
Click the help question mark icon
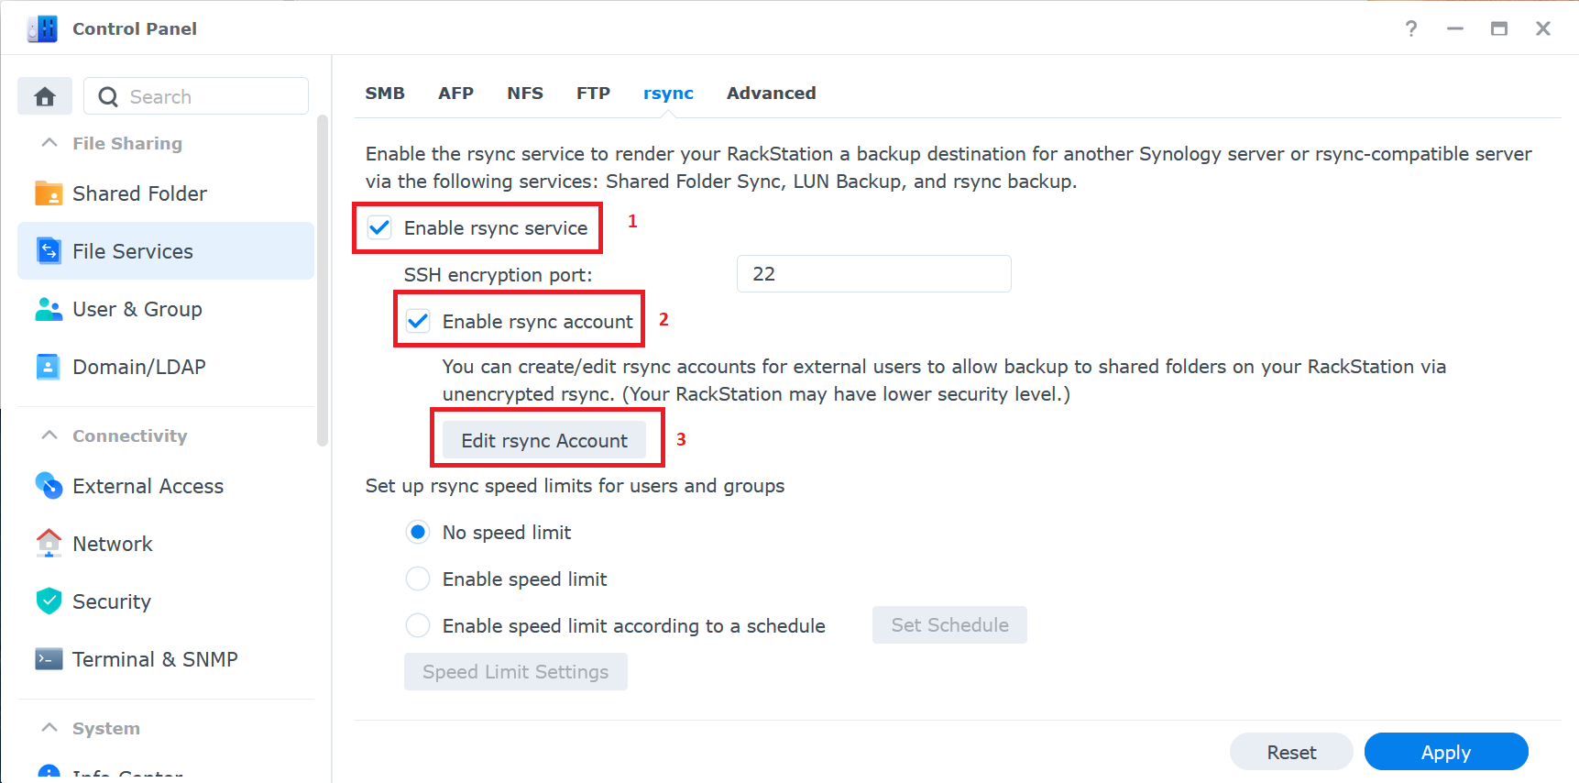coord(1411,28)
